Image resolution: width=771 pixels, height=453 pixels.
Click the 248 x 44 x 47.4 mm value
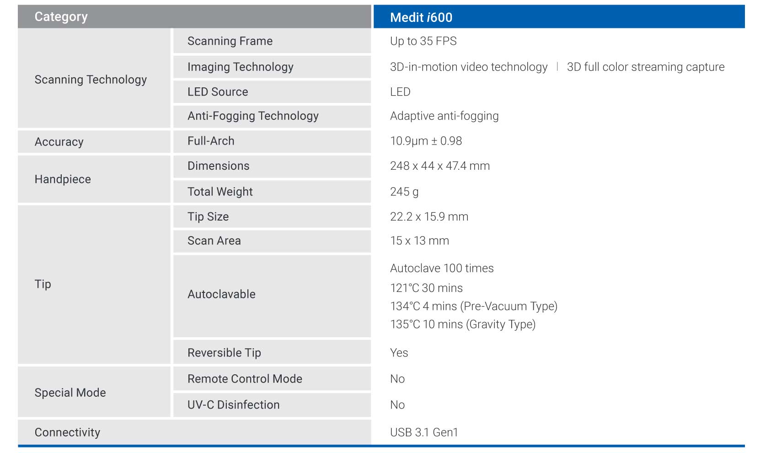[x=439, y=166]
